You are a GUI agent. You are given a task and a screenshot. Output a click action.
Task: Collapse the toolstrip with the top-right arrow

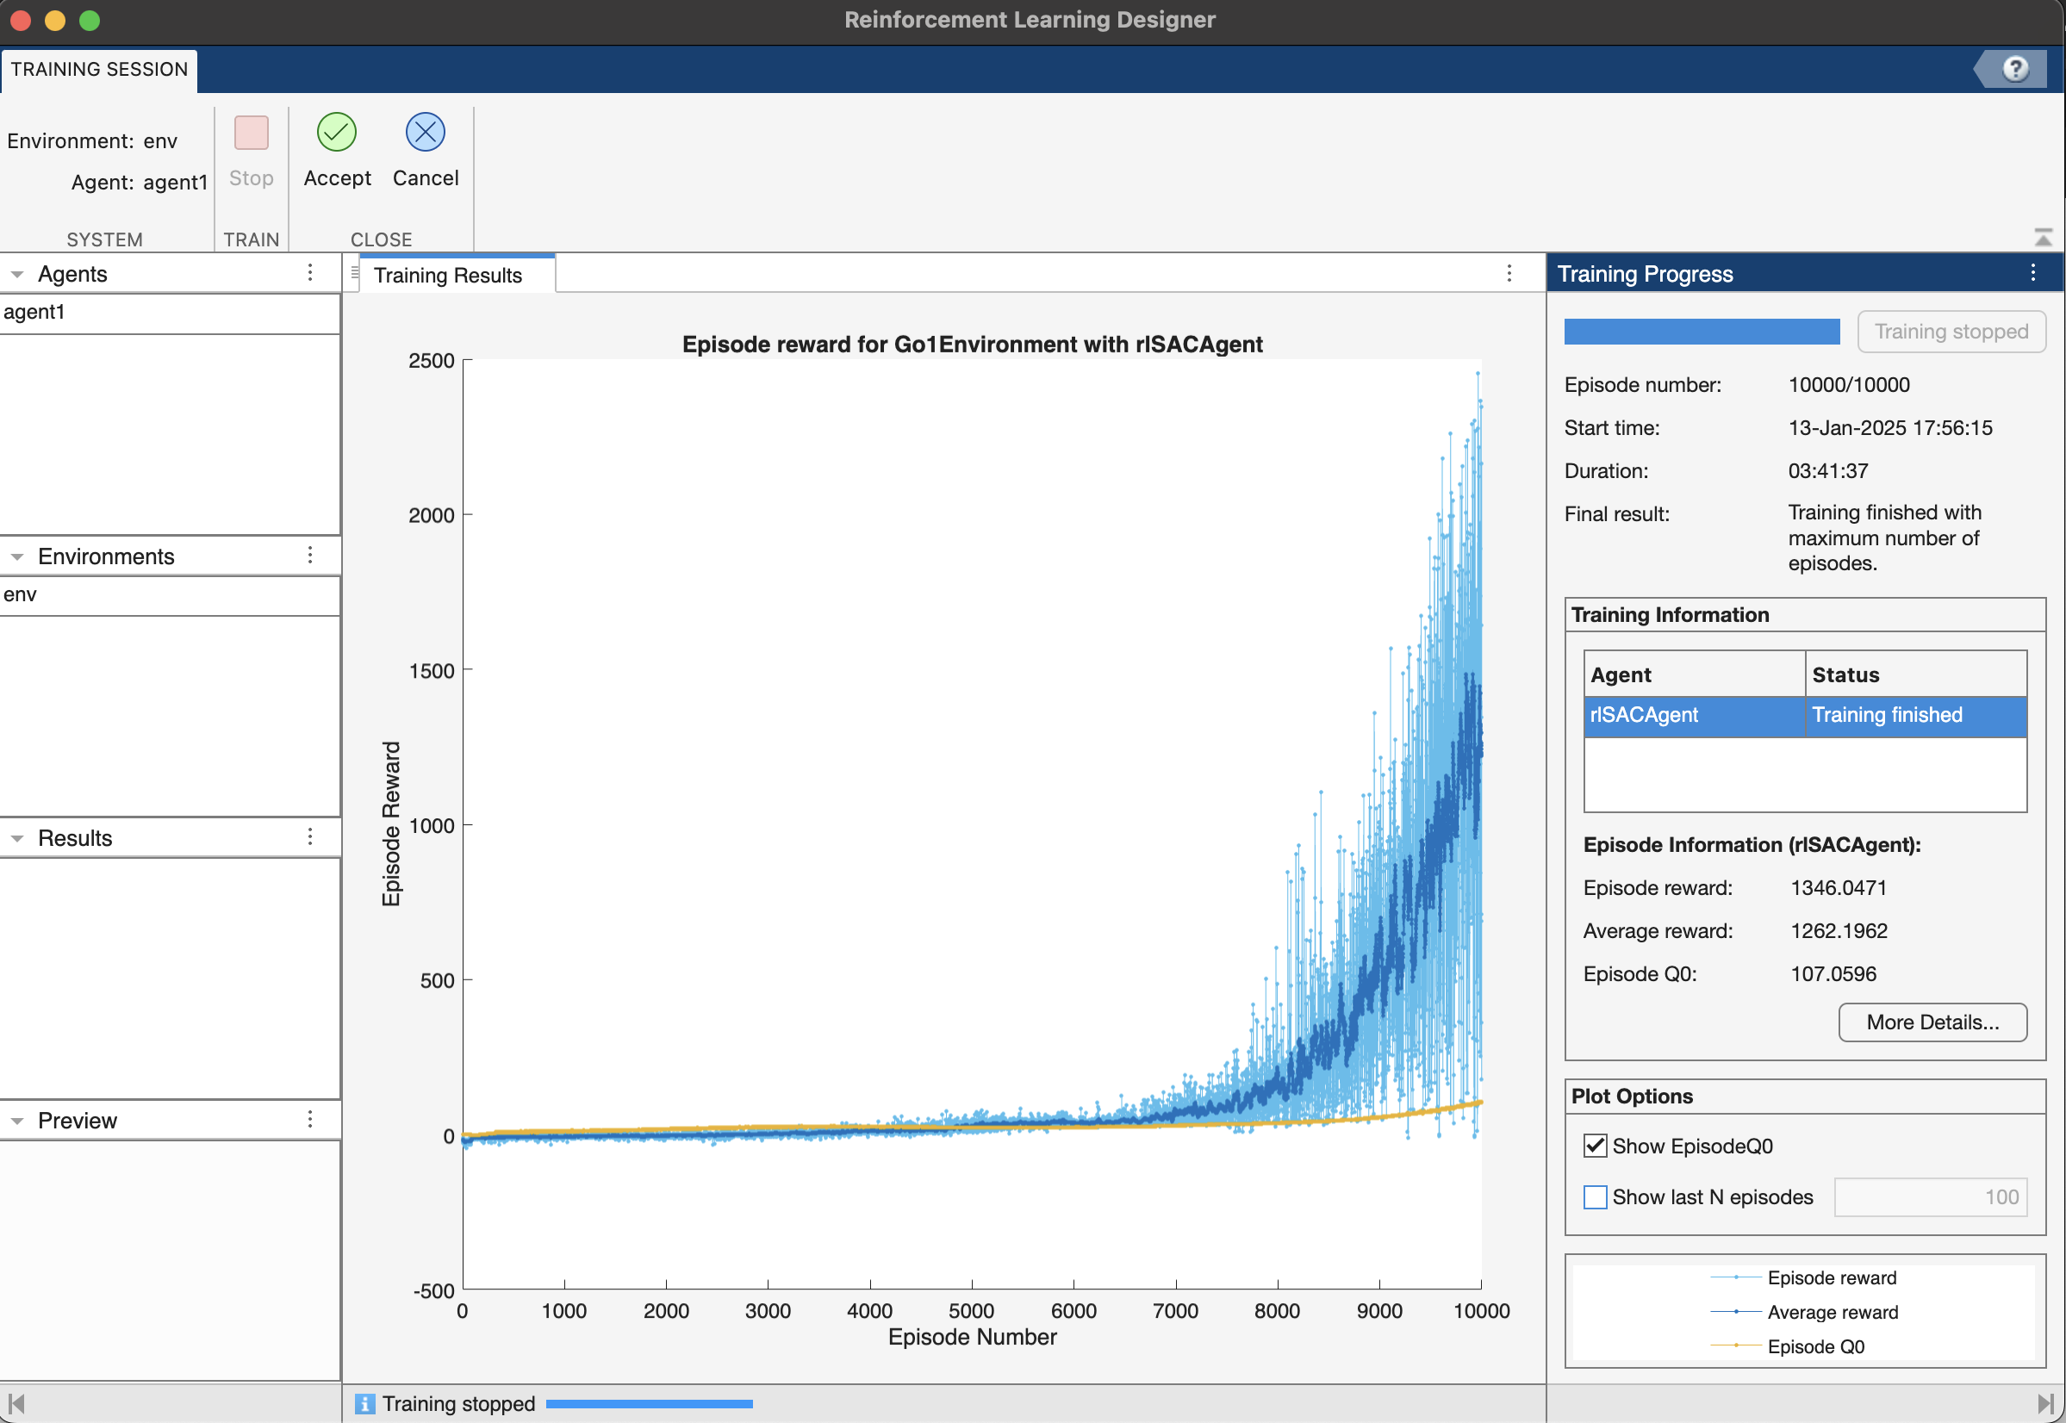pos(2043,237)
